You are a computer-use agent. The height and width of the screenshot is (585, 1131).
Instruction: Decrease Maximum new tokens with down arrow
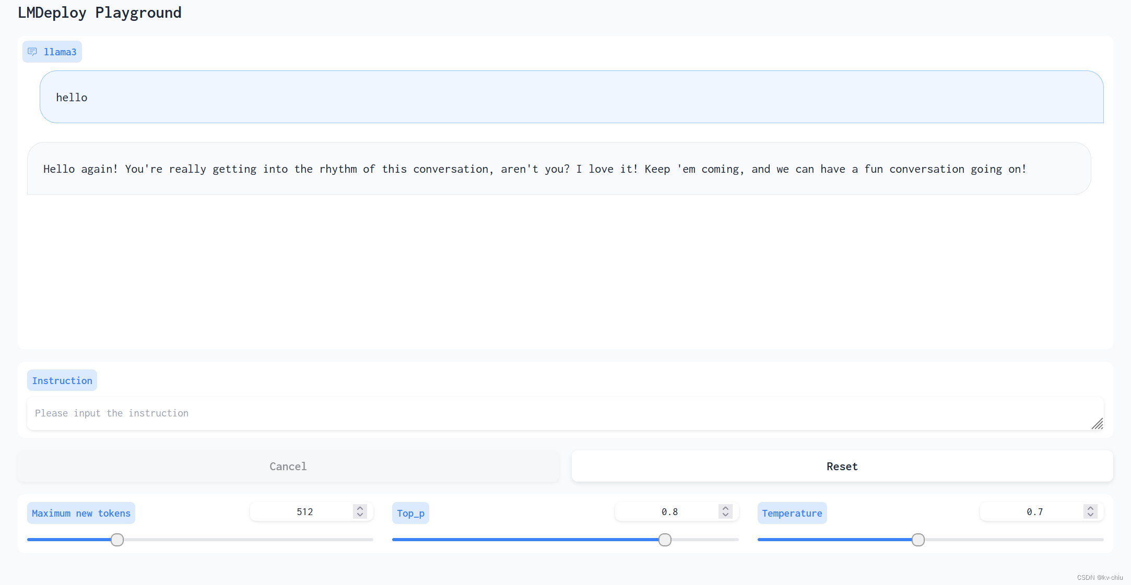(360, 515)
